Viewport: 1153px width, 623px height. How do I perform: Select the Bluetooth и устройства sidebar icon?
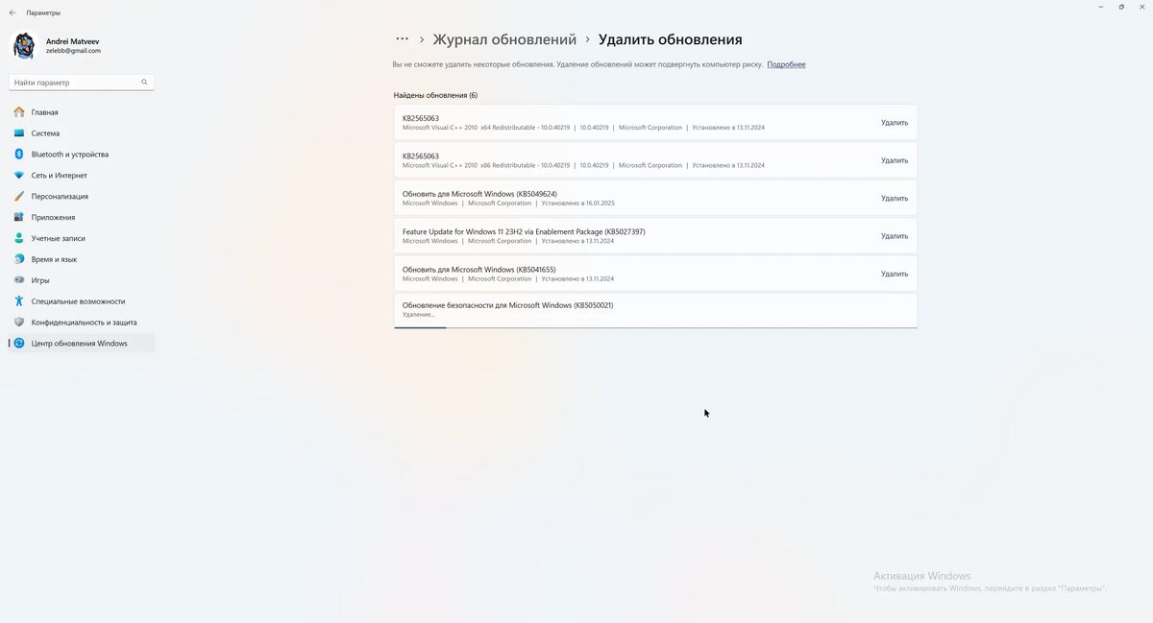click(x=19, y=154)
